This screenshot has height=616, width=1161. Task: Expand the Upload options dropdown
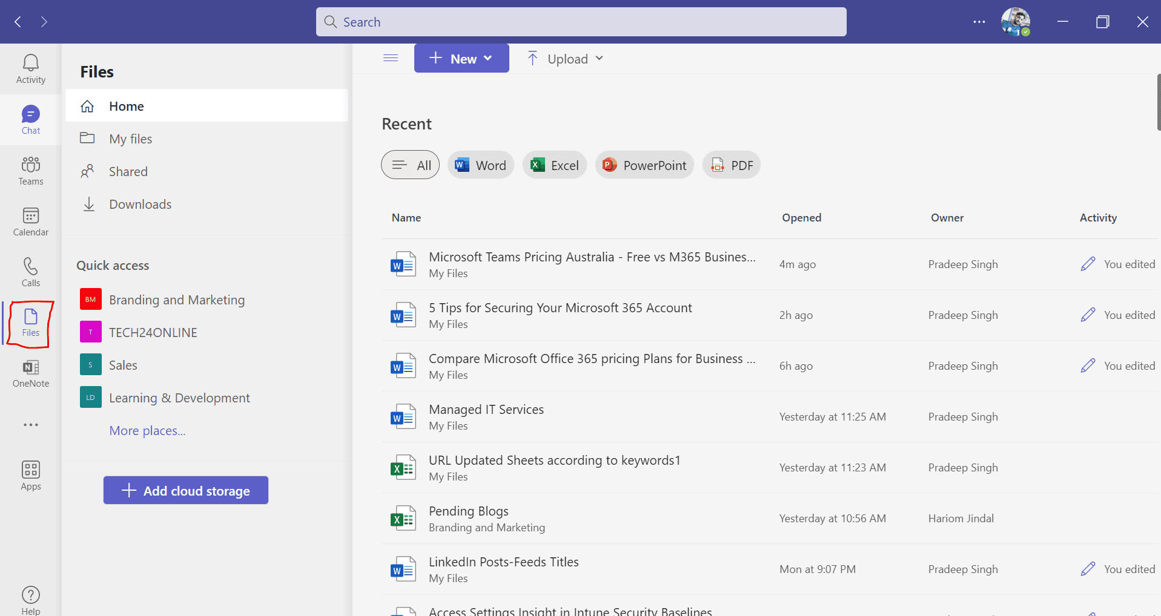(564, 58)
